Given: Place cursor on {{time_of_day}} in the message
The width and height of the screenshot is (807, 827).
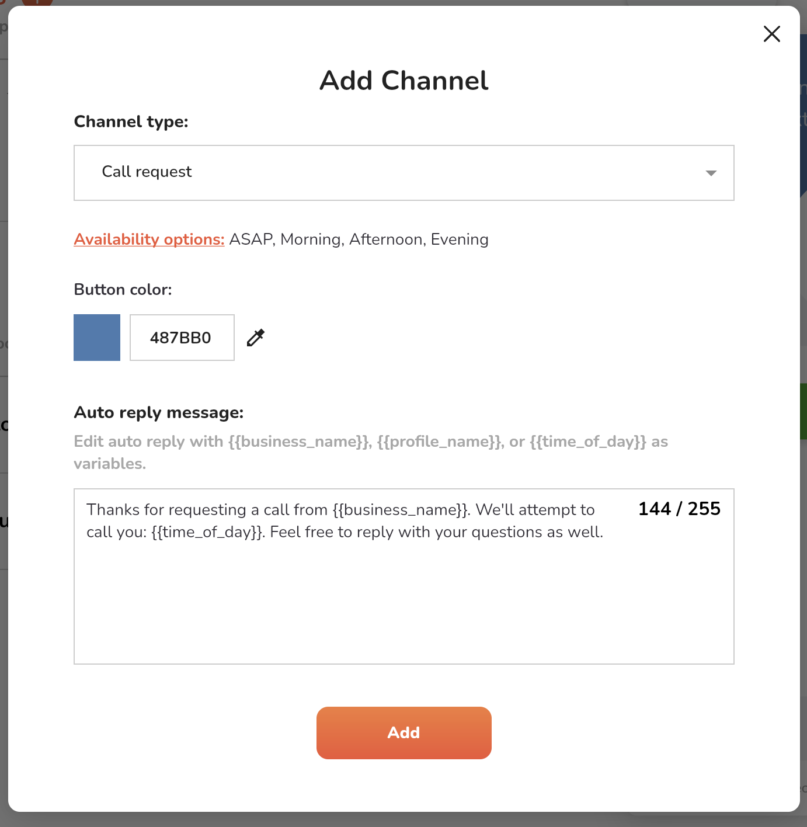Looking at the screenshot, I should tap(207, 532).
